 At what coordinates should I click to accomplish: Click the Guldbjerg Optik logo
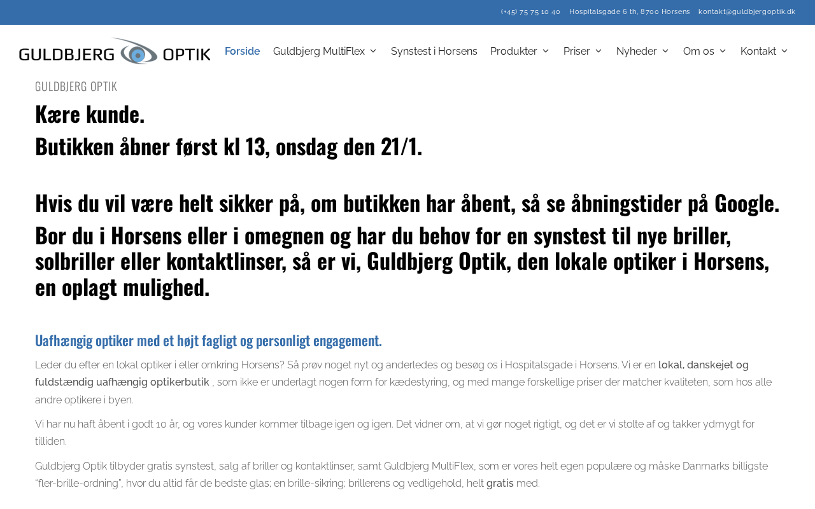[115, 51]
